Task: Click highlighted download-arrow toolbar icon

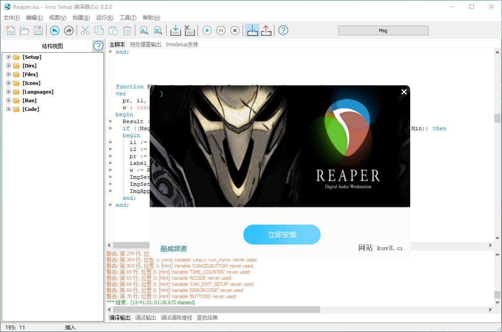Action: (252, 30)
